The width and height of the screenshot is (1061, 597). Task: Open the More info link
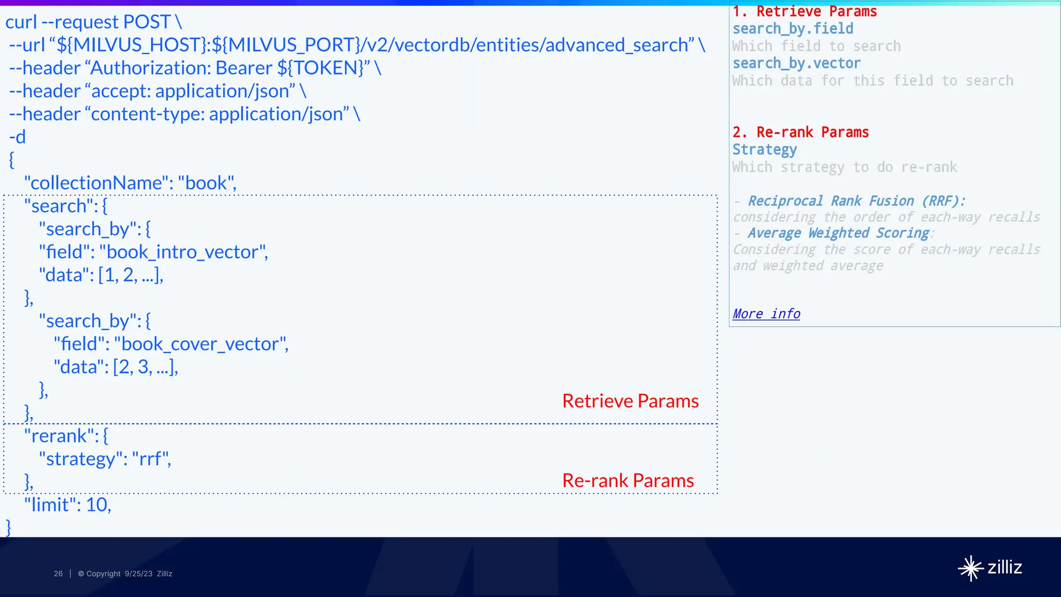[766, 314]
